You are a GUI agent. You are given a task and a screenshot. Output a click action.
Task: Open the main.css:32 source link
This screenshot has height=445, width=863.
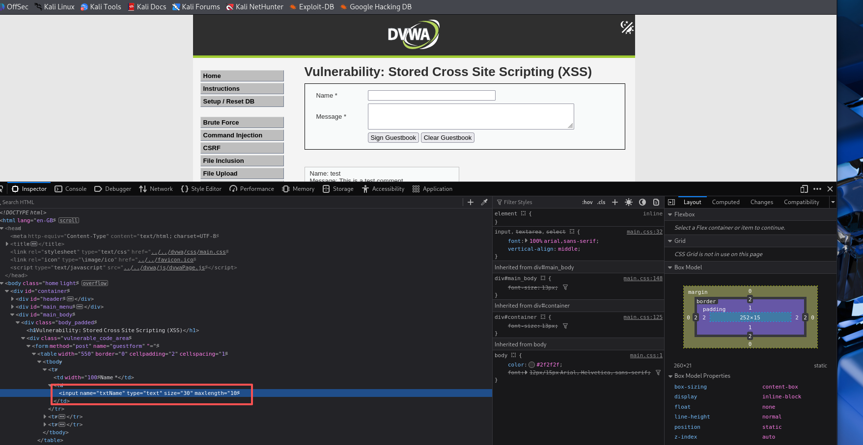point(644,232)
